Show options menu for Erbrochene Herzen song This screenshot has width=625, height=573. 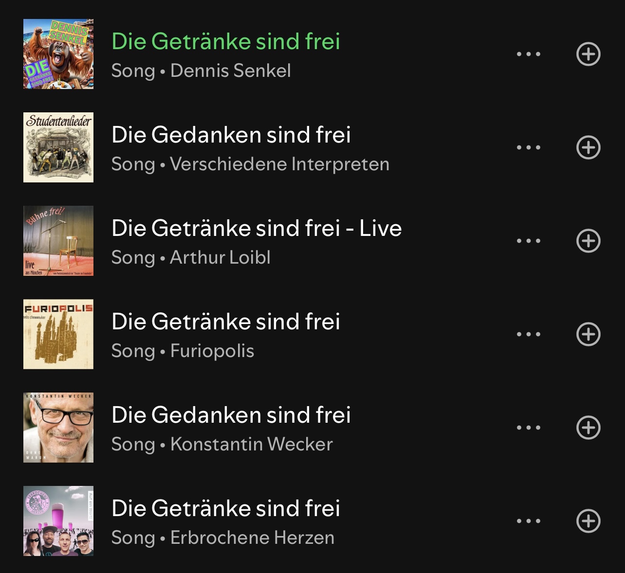point(529,521)
